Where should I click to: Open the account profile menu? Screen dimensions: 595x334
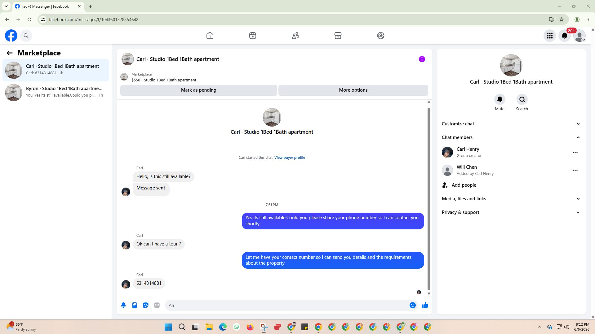[x=579, y=36]
